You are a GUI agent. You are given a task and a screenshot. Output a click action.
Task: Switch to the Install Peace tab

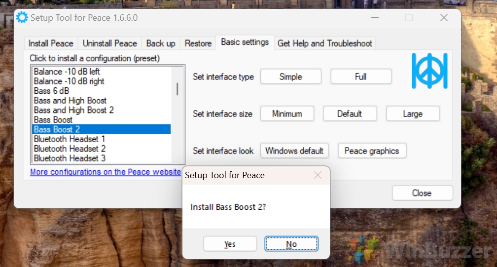(x=51, y=43)
